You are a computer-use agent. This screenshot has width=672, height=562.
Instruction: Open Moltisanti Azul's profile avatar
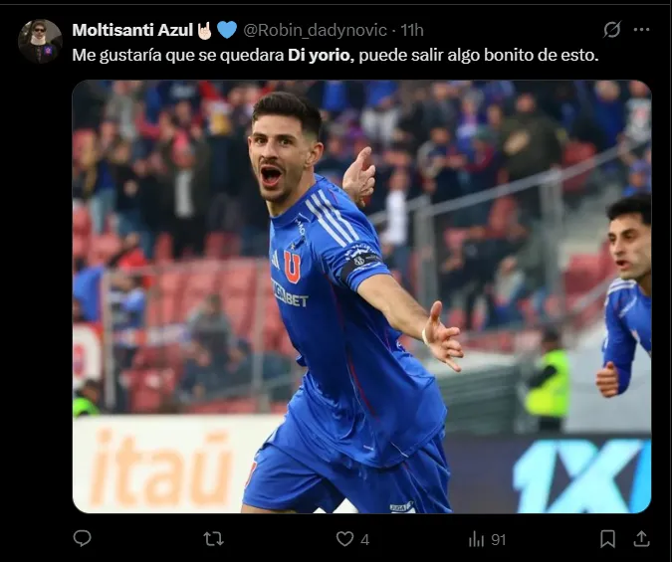point(40,41)
